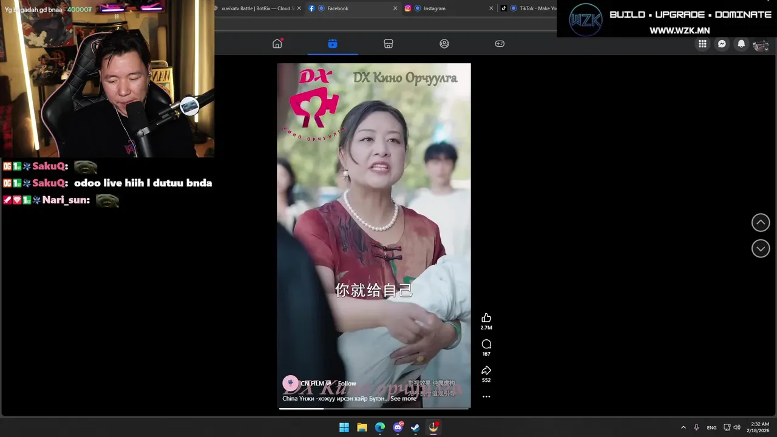Open comments on the reel
This screenshot has height=437, width=777.
click(486, 344)
